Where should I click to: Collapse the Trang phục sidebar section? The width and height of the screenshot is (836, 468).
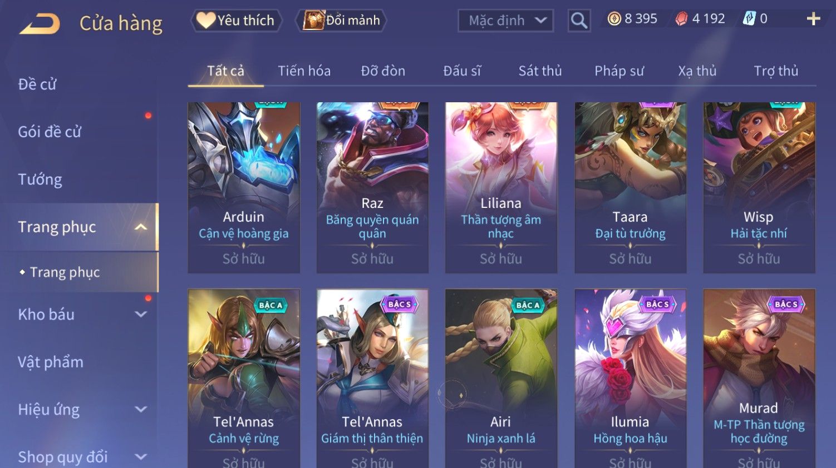pos(141,227)
